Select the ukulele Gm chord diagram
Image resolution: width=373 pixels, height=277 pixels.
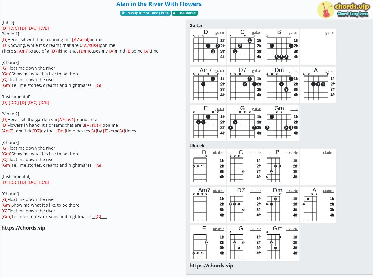tap(281, 243)
